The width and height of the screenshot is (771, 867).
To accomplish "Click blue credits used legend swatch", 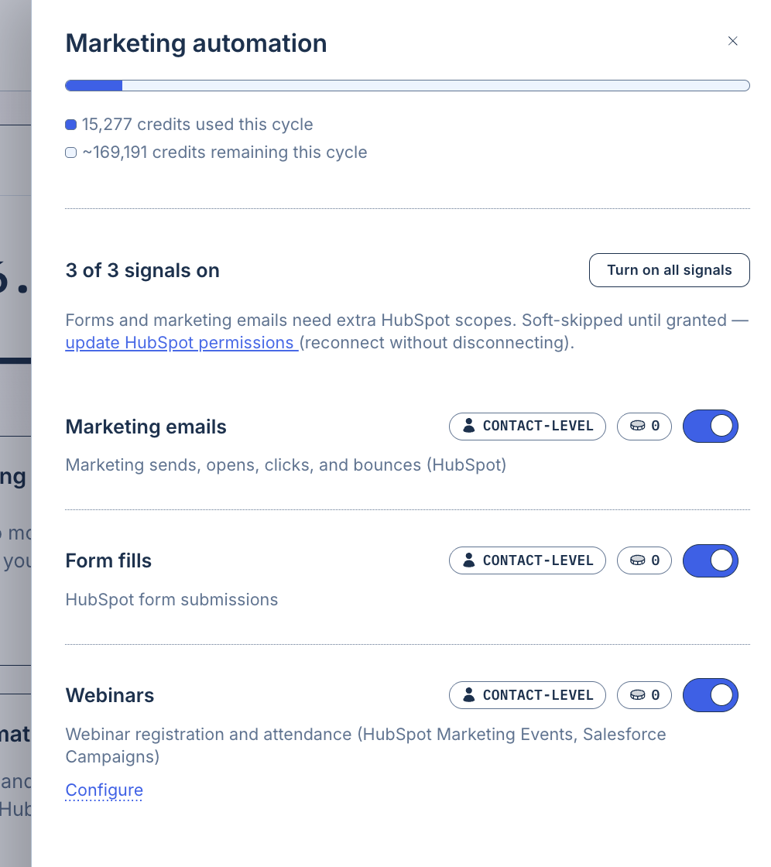I will tap(70, 125).
